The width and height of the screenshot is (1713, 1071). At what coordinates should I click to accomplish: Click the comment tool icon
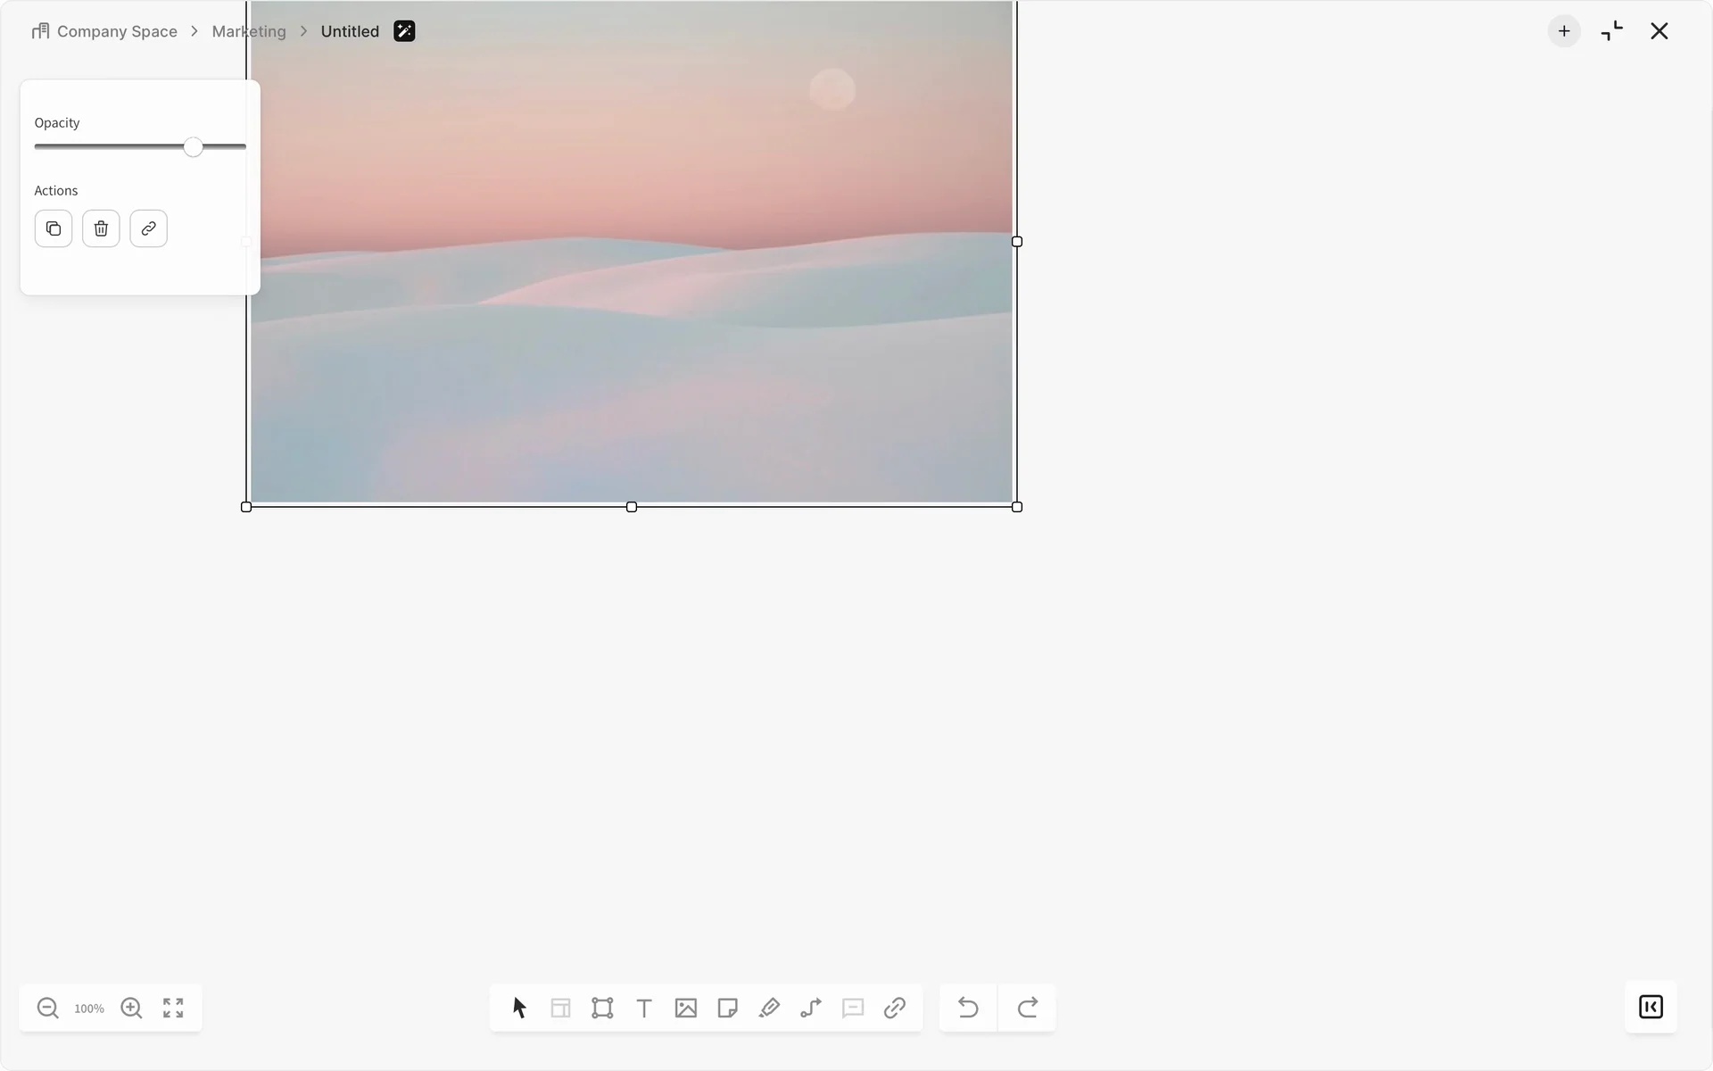(853, 1008)
